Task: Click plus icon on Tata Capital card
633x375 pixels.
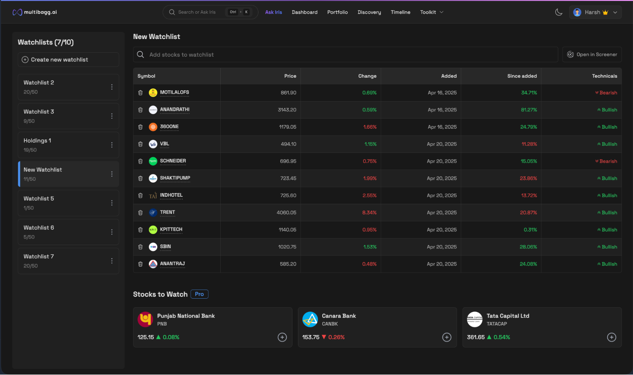Action: tap(611, 337)
